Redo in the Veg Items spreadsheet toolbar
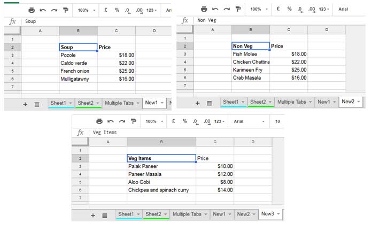372x232 pixels. click(122, 121)
